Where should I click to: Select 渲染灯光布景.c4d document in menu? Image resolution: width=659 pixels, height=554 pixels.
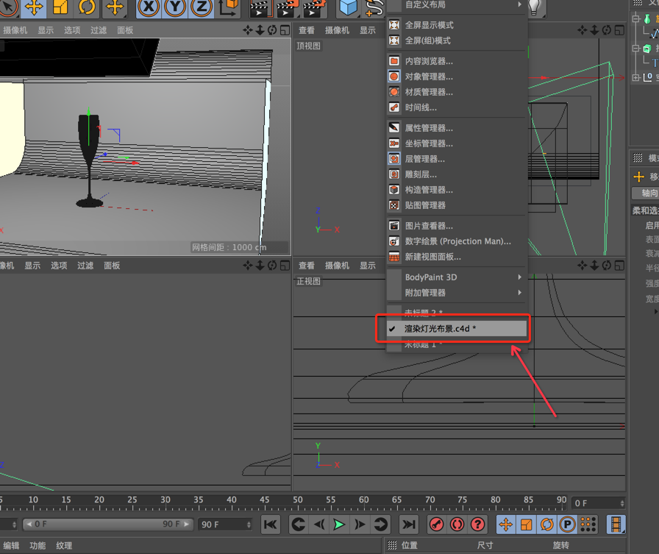point(457,329)
